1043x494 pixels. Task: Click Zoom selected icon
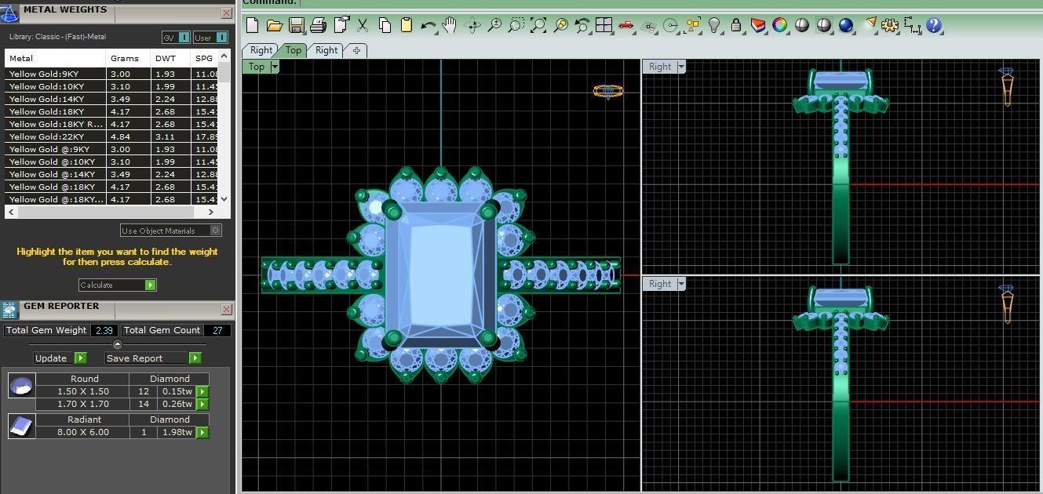(x=560, y=25)
